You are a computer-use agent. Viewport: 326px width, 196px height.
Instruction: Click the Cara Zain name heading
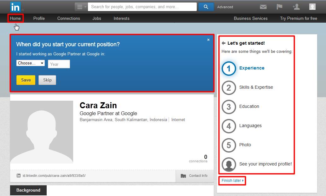coord(98,105)
